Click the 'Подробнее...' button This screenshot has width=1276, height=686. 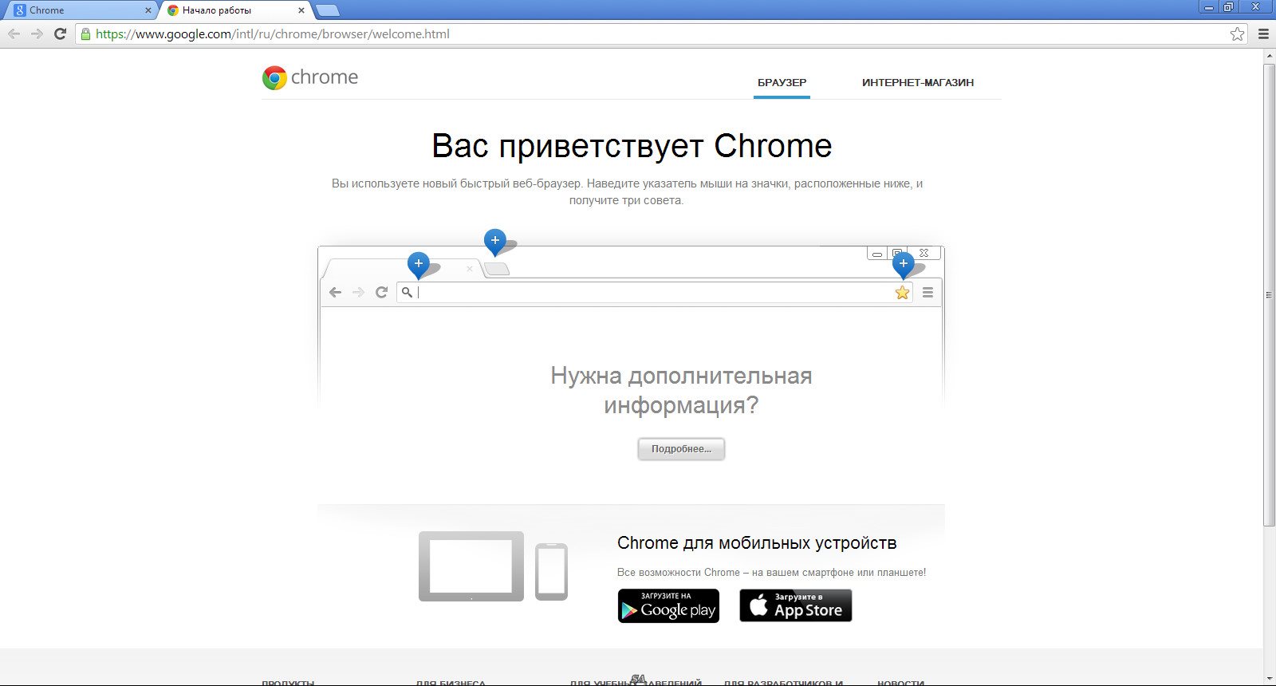pos(681,449)
